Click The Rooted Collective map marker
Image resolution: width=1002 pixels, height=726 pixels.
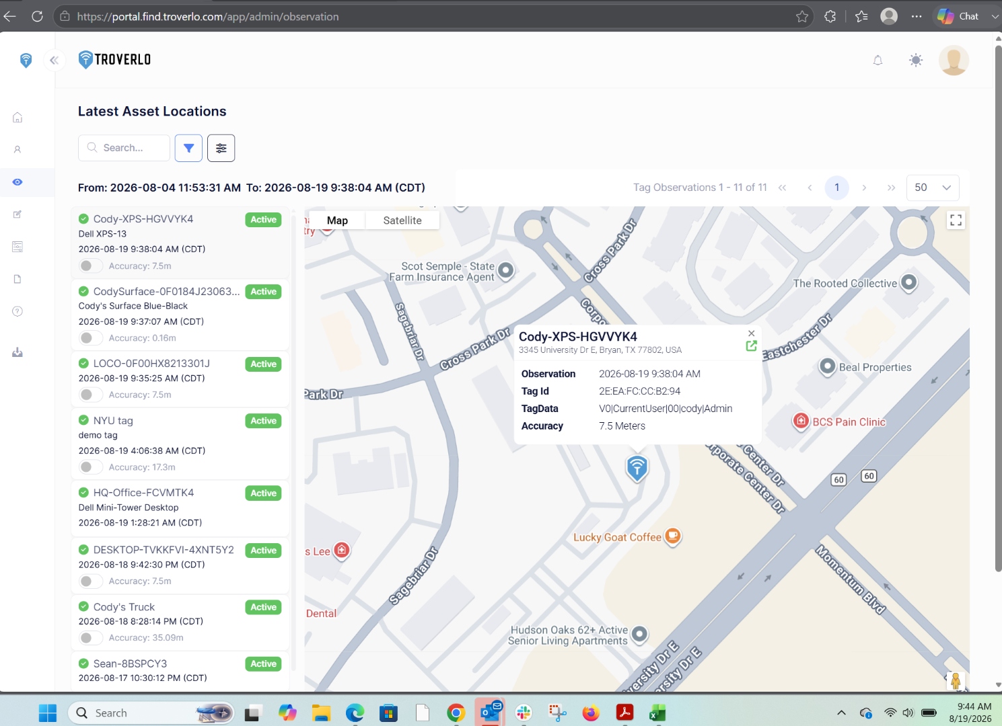(x=909, y=282)
